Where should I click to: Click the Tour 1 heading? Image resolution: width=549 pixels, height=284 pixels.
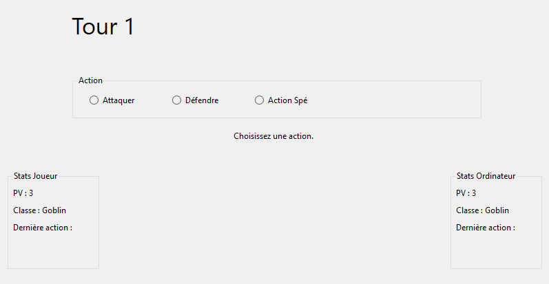103,27
